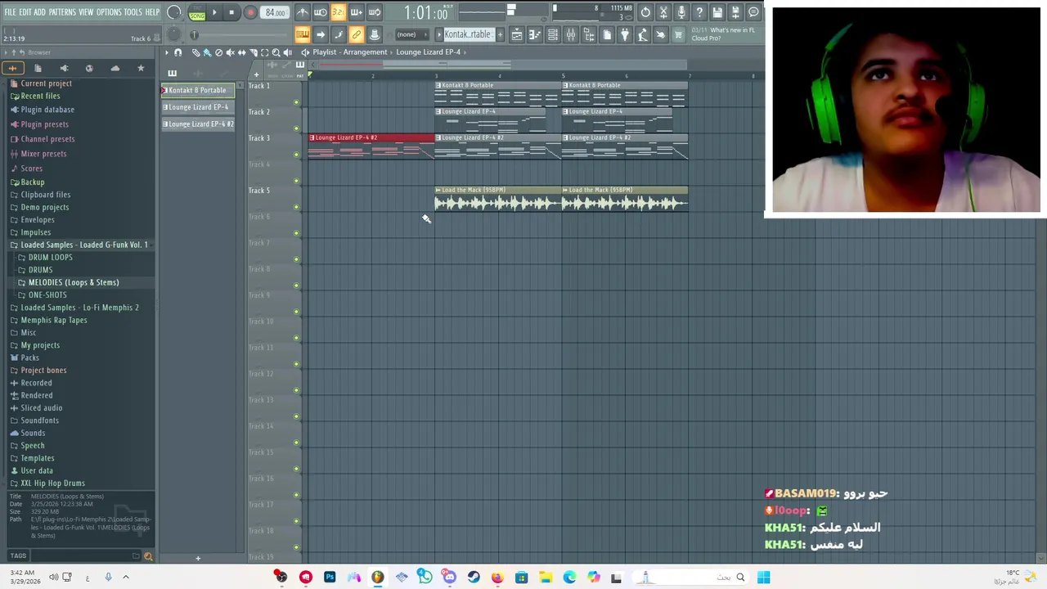The image size is (1047, 589).
Task: Open browser starred favorites tab
Action: point(141,69)
